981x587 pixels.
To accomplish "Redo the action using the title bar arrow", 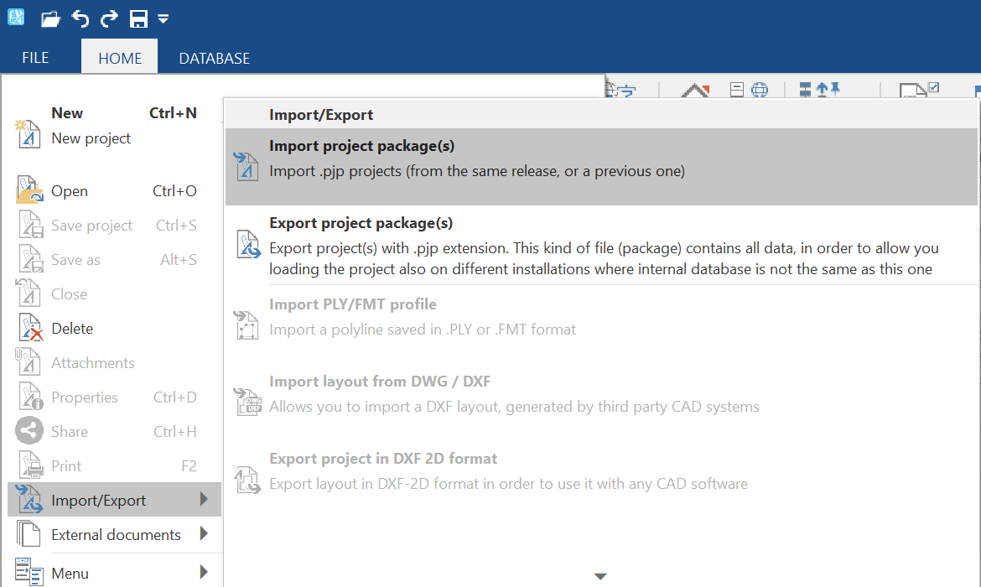I will coord(109,18).
